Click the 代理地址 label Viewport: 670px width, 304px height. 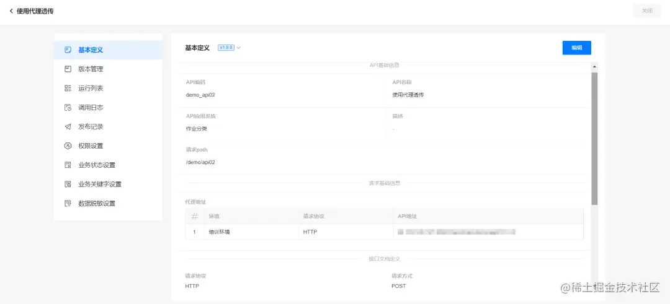coord(196,202)
